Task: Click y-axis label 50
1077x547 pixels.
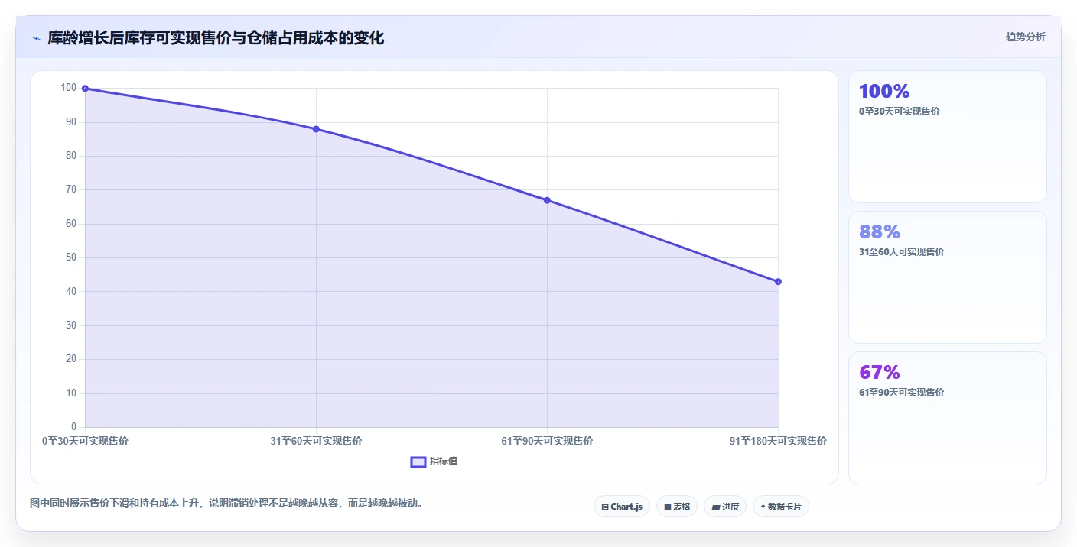Action: point(71,257)
